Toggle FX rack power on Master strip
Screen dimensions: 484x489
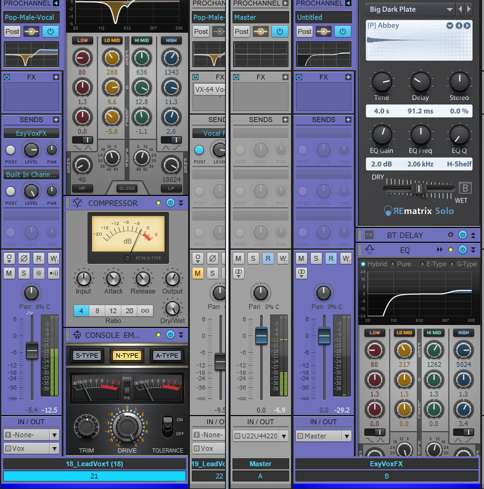click(236, 77)
